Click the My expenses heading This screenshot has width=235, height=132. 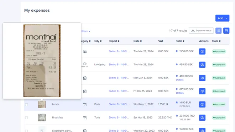tap(37, 10)
